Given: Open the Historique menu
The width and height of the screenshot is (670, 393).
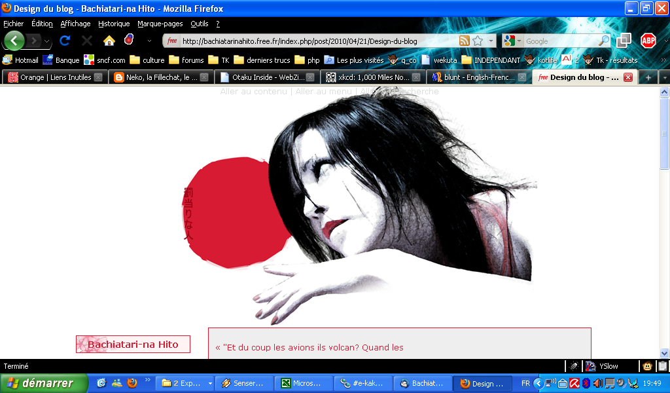Looking at the screenshot, I should (x=114, y=24).
